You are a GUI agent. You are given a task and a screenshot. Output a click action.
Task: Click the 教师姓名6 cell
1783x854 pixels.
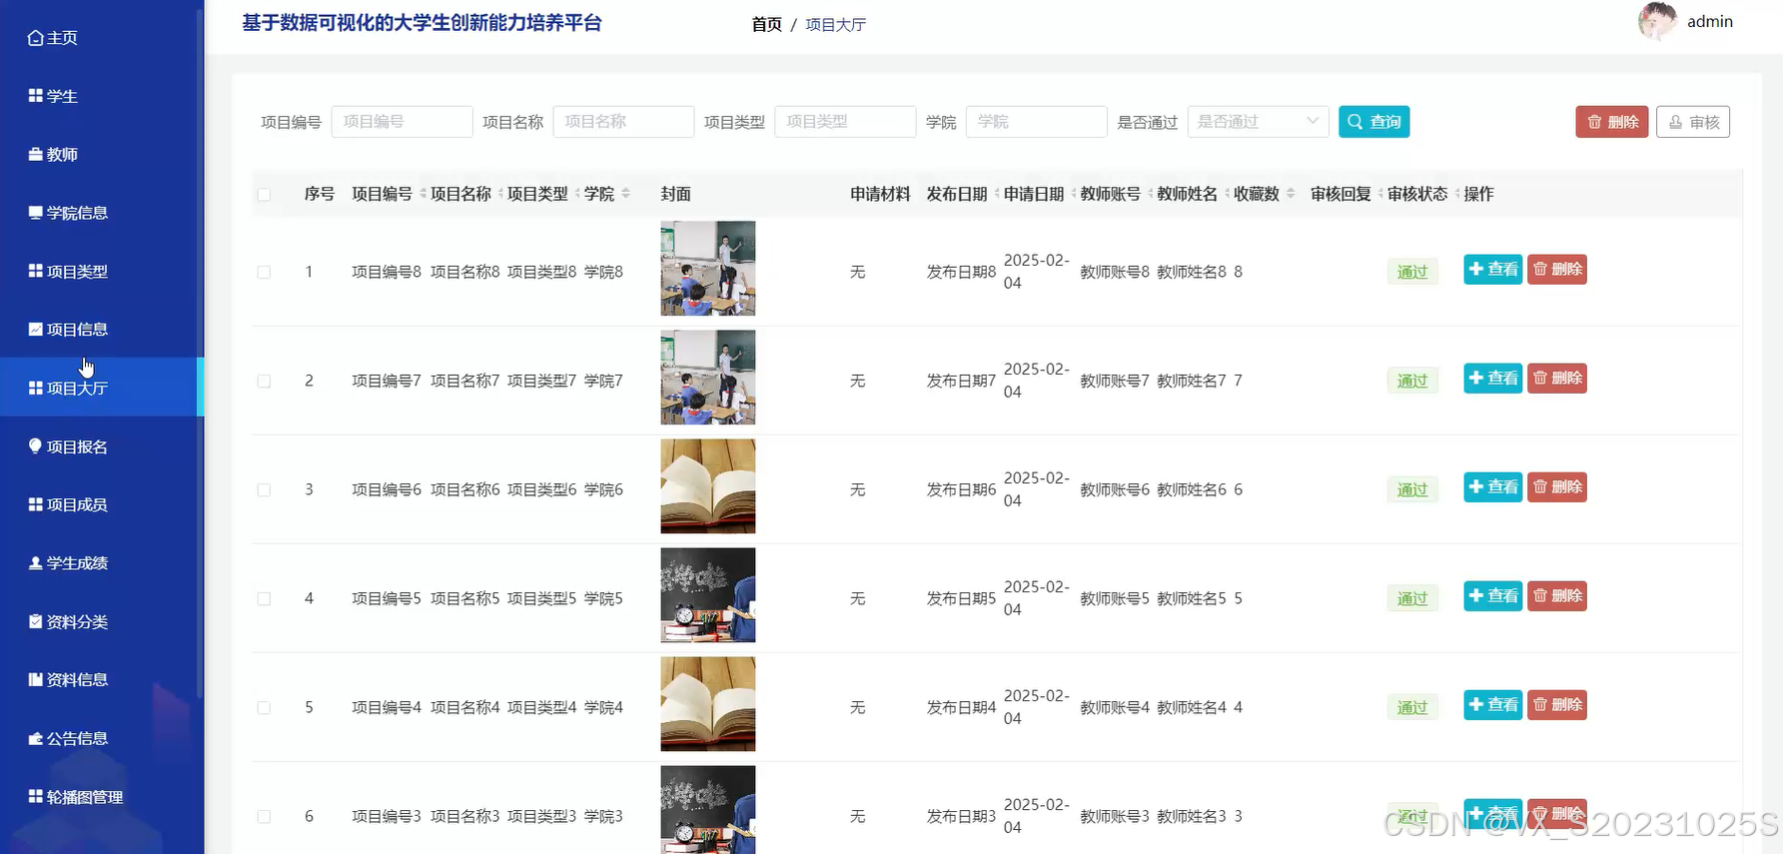(1193, 489)
